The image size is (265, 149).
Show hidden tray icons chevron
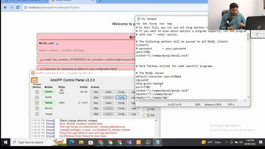click(x=226, y=142)
